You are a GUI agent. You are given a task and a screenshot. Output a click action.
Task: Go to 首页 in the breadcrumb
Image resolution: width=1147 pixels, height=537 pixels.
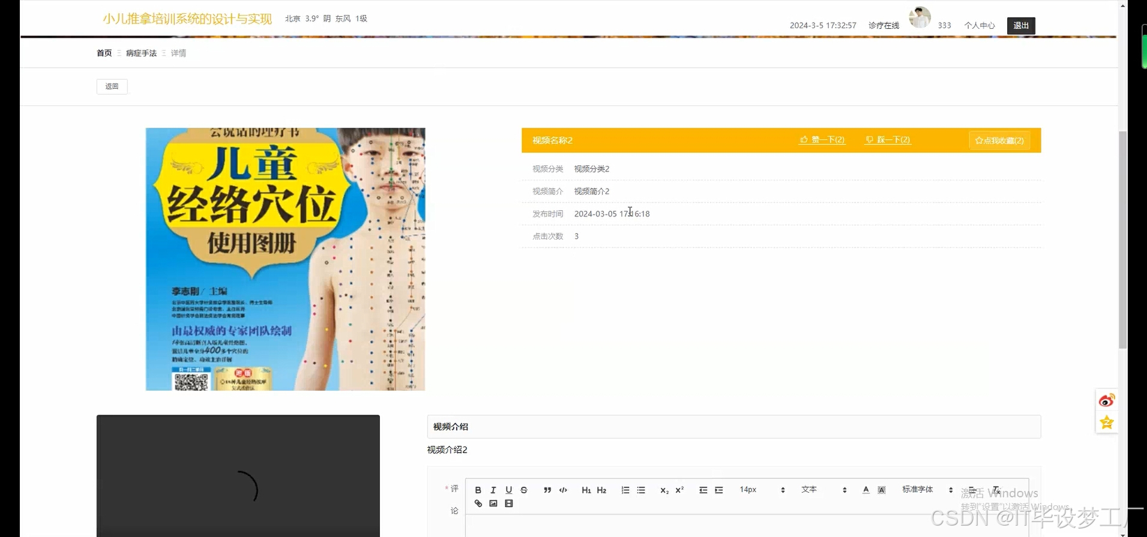point(104,53)
